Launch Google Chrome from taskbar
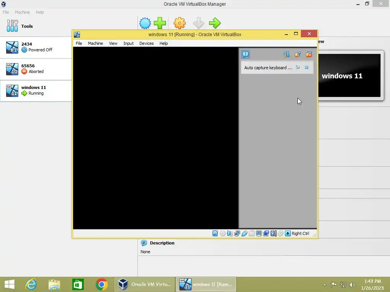The width and height of the screenshot is (390, 292). tap(101, 284)
